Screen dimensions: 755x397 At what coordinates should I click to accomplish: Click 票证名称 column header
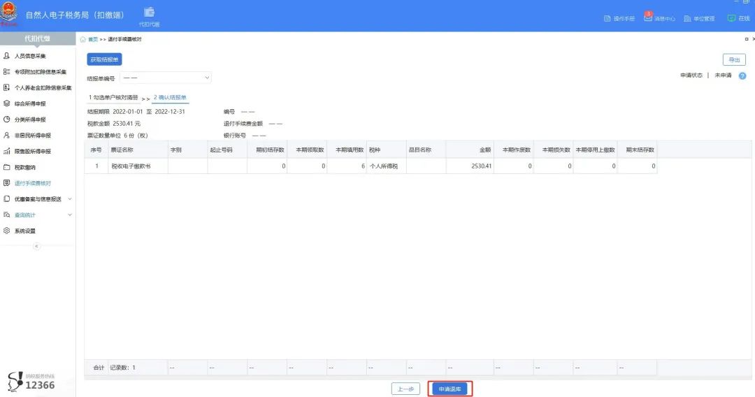click(138, 150)
